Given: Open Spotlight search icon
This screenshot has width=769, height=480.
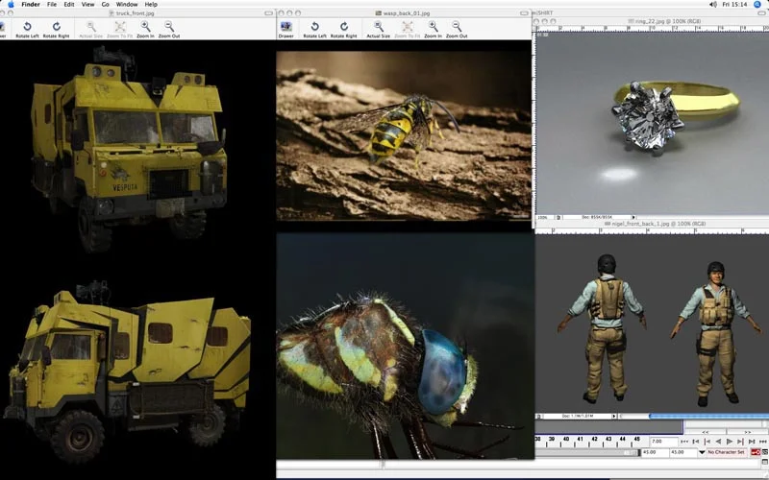Looking at the screenshot, I should coord(758,5).
